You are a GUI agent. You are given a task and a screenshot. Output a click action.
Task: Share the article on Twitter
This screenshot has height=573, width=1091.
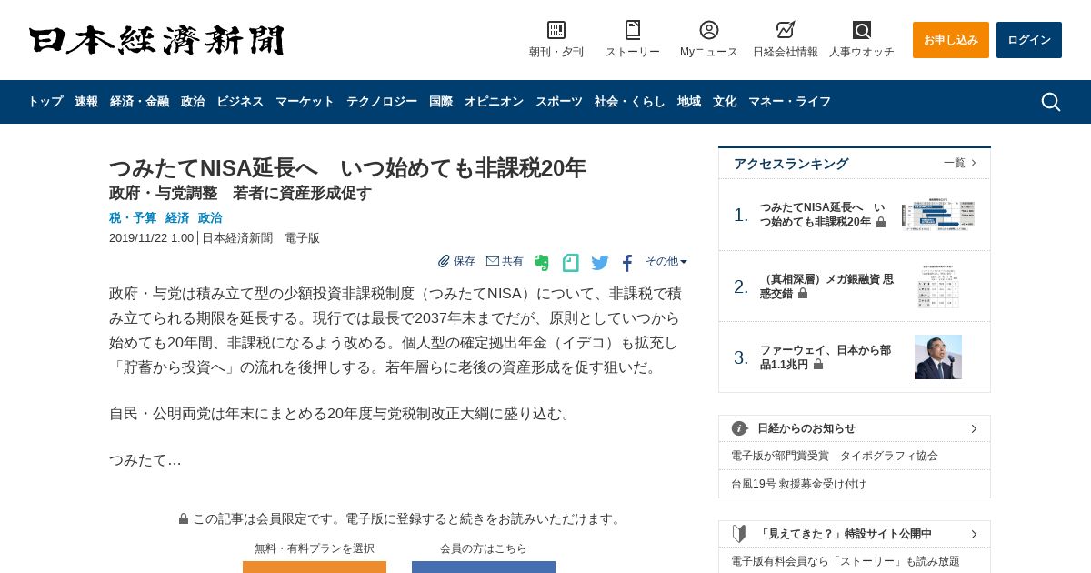tap(600, 263)
